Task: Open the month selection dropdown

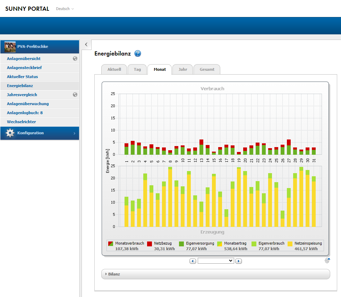Action: [x=216, y=261]
